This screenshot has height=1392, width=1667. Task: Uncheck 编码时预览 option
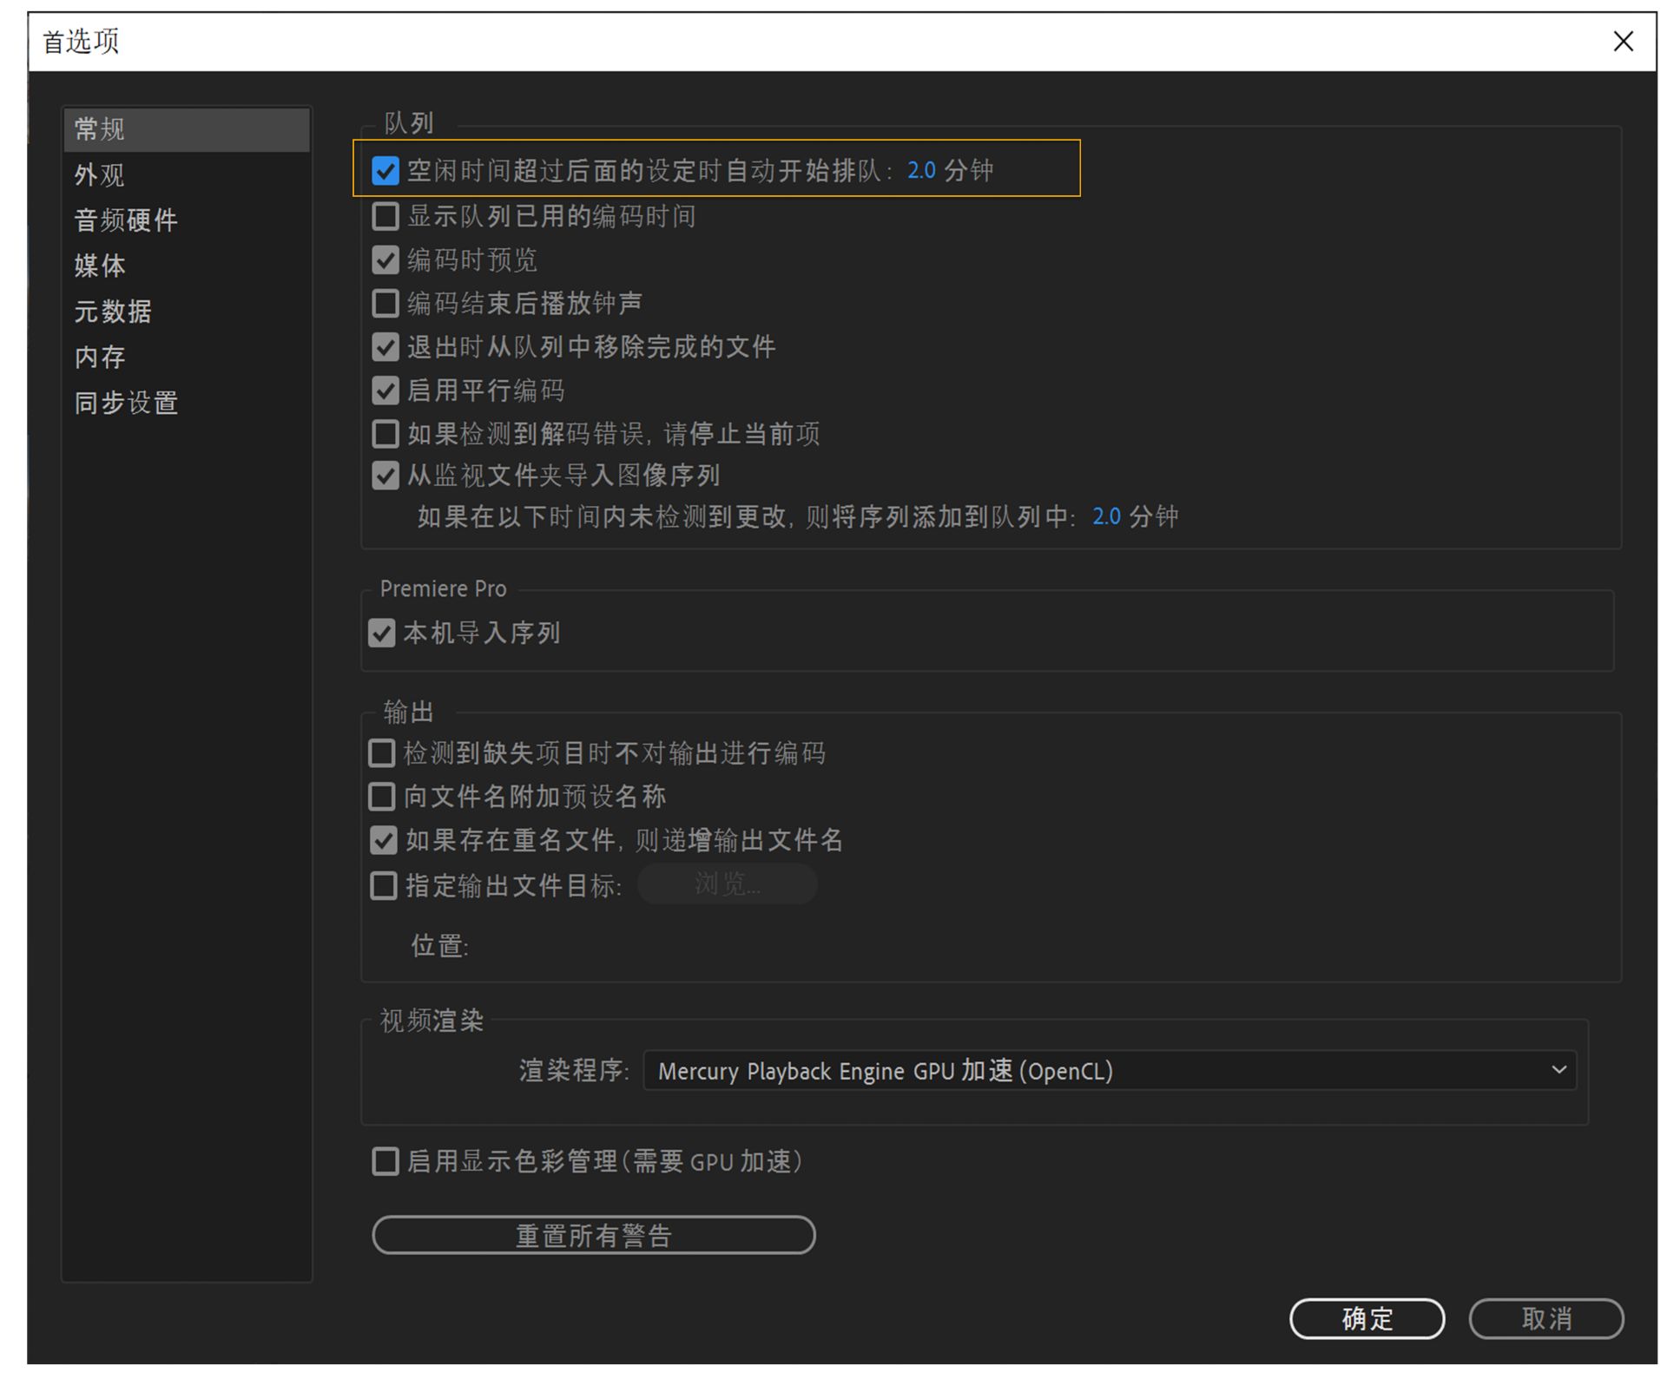coord(385,259)
